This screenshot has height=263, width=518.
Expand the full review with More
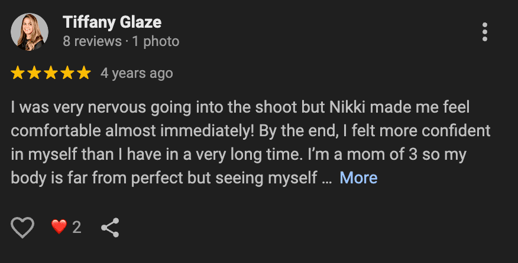pos(358,177)
